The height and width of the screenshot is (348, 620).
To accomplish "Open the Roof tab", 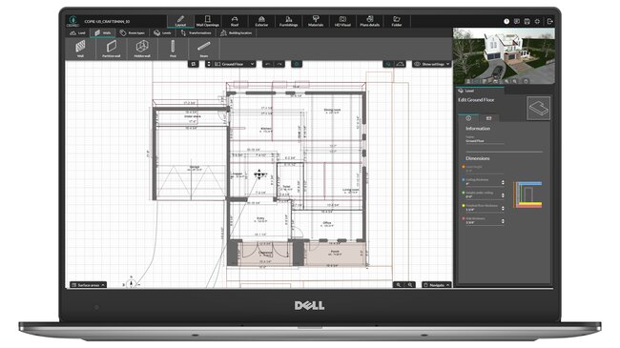I will pos(235,21).
